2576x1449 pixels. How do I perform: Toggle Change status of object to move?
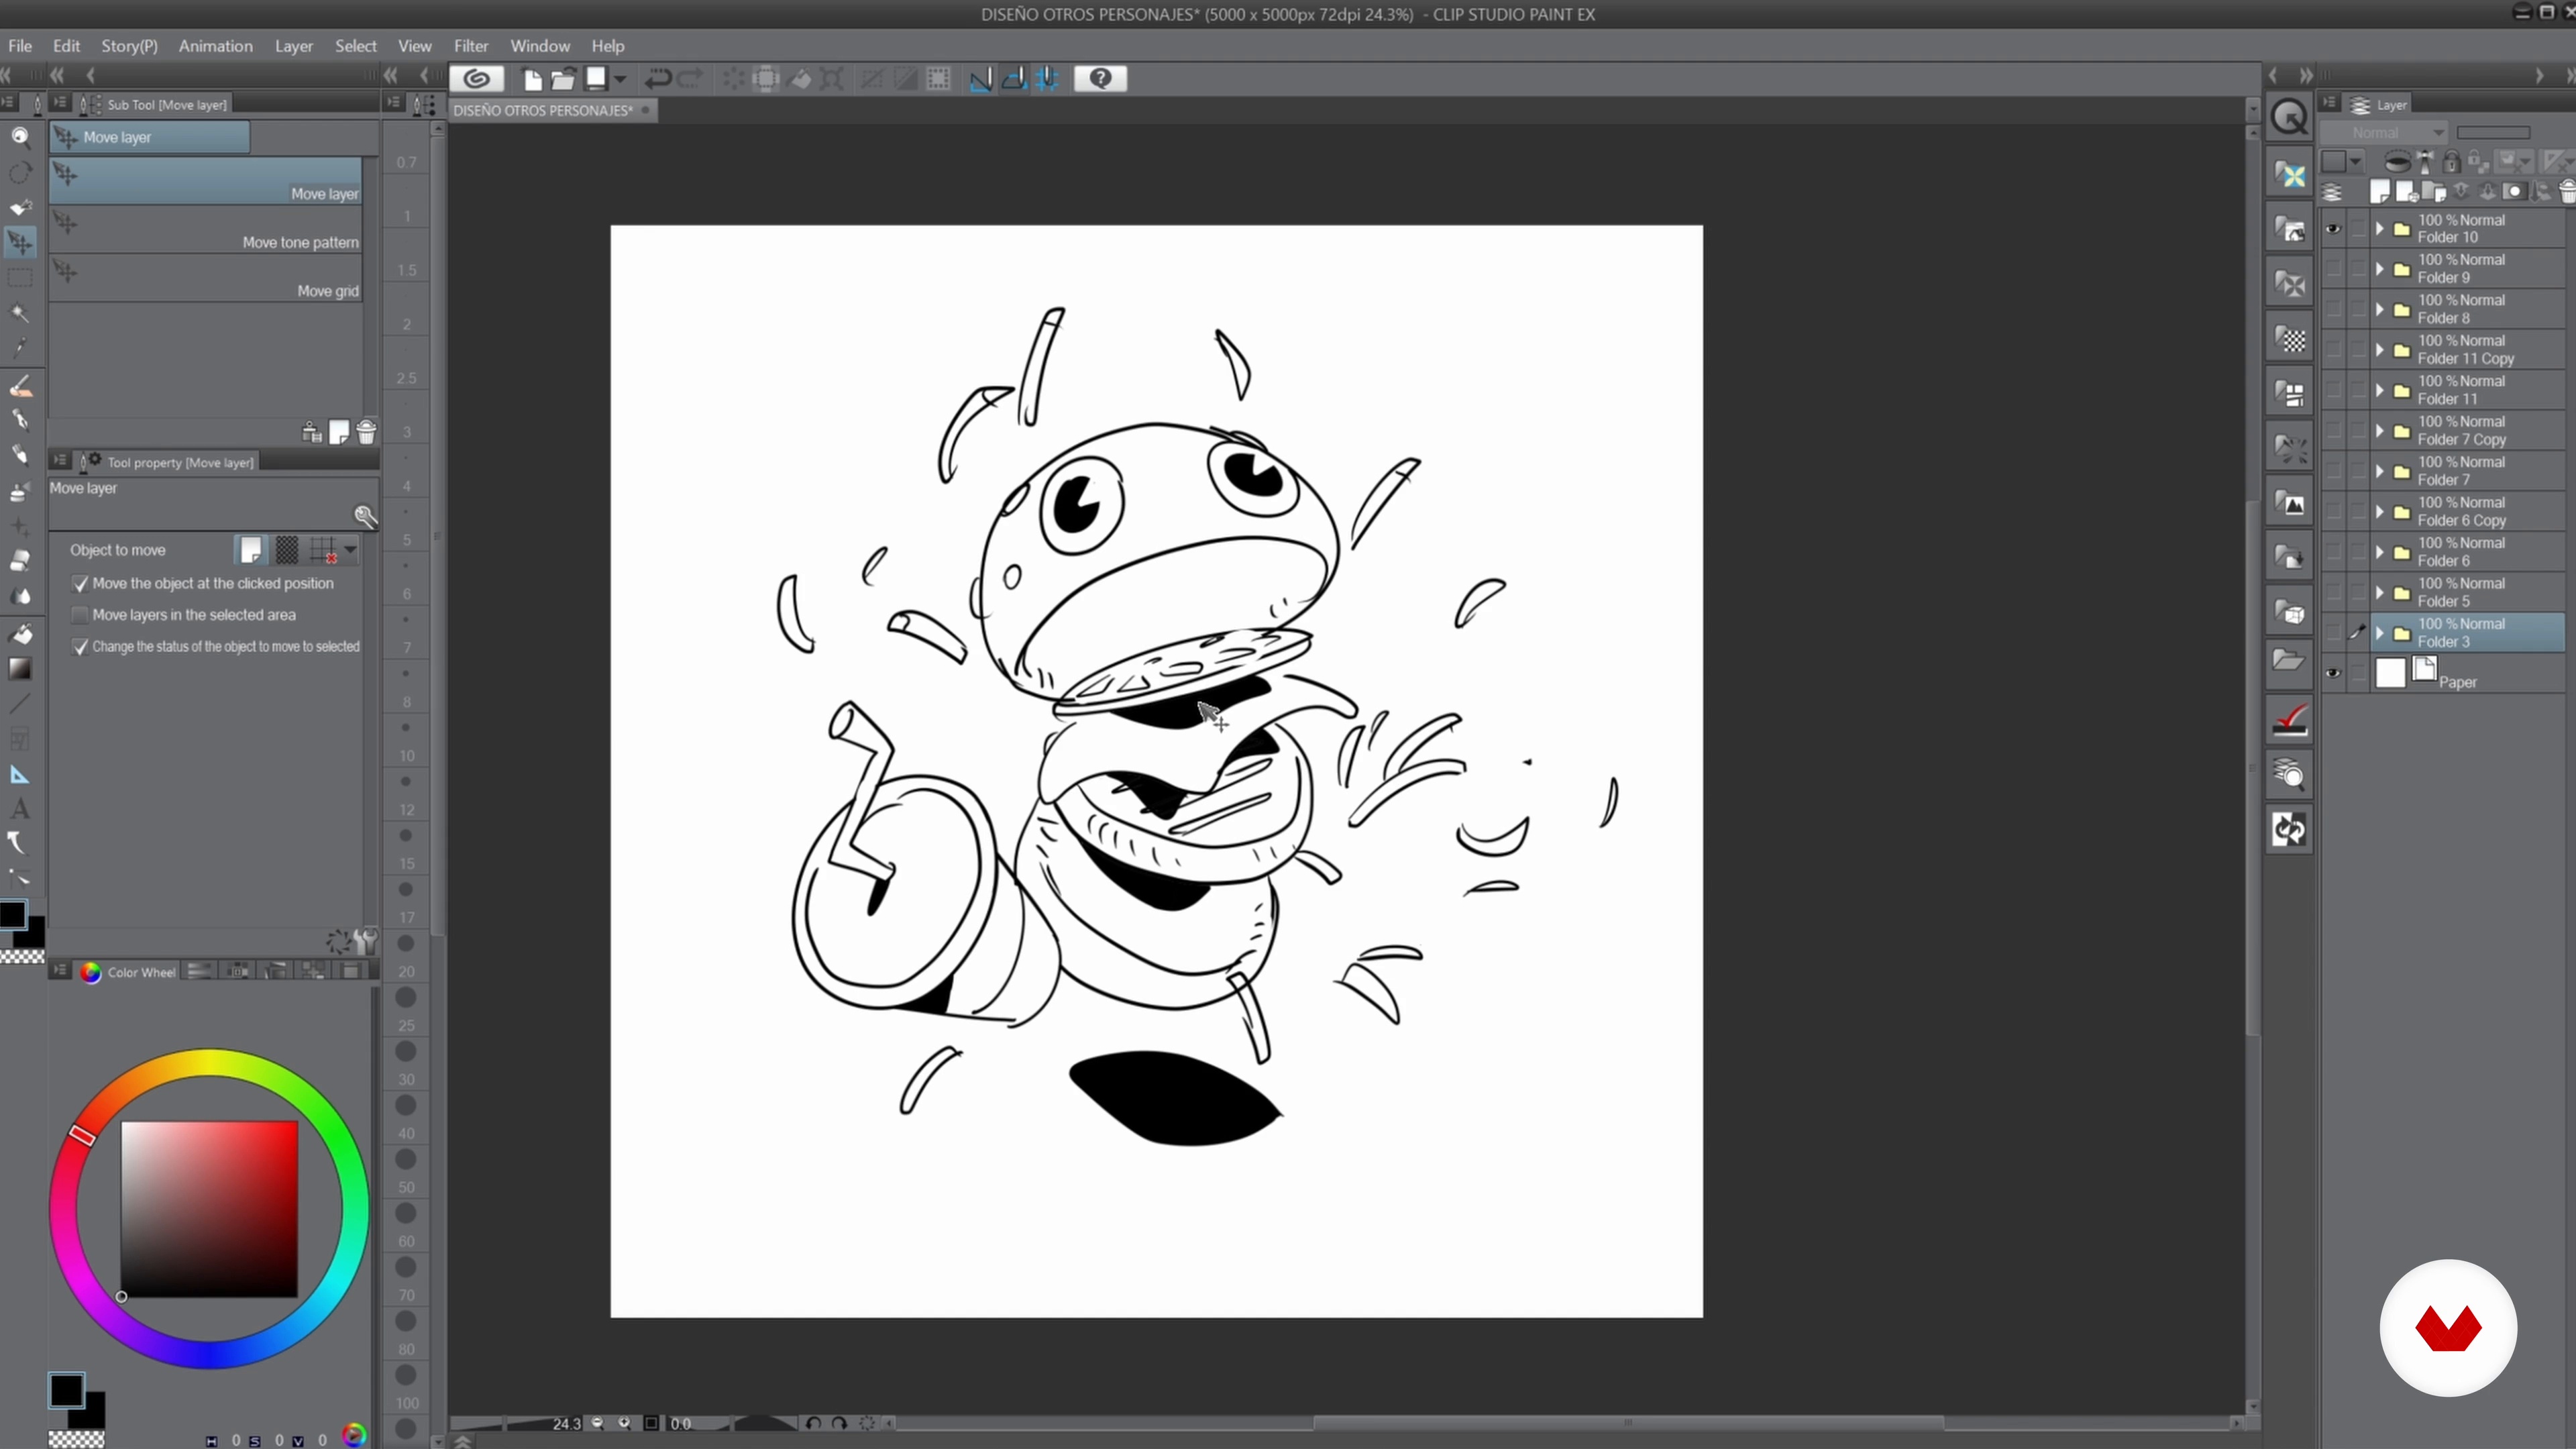80,647
